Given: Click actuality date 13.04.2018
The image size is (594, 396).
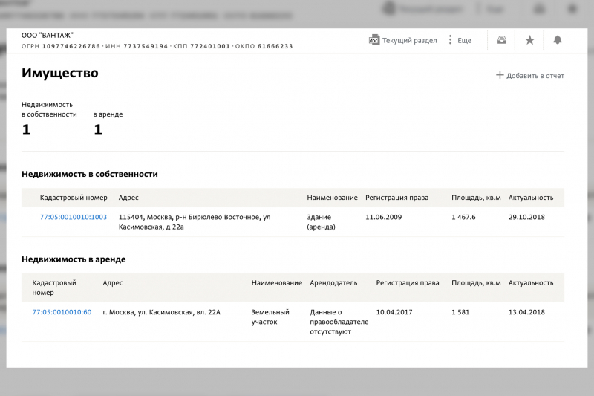Looking at the screenshot, I should 526,312.
